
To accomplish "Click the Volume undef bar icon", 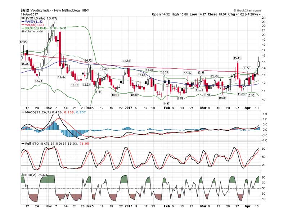I will [23, 31].
